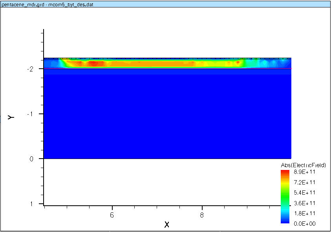
Task: Click the Y axis tick label 1
Action: tap(31, 204)
